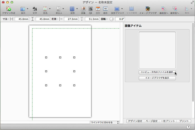Select the 文字 text tool
The height and width of the screenshot is (130, 195).
tap(35, 9)
